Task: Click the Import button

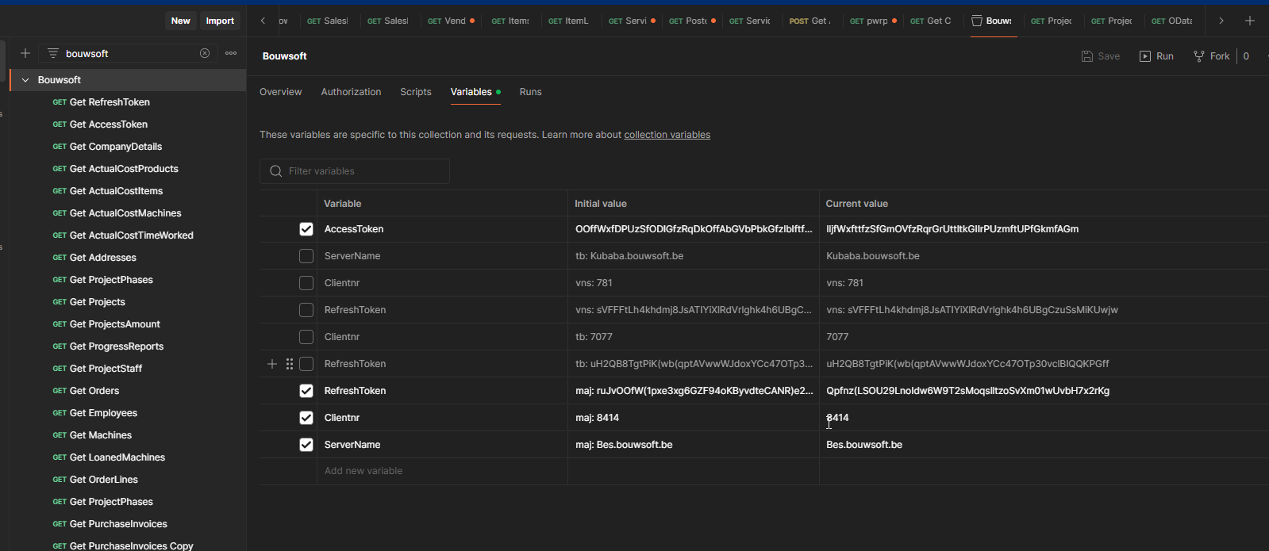Action: [220, 21]
